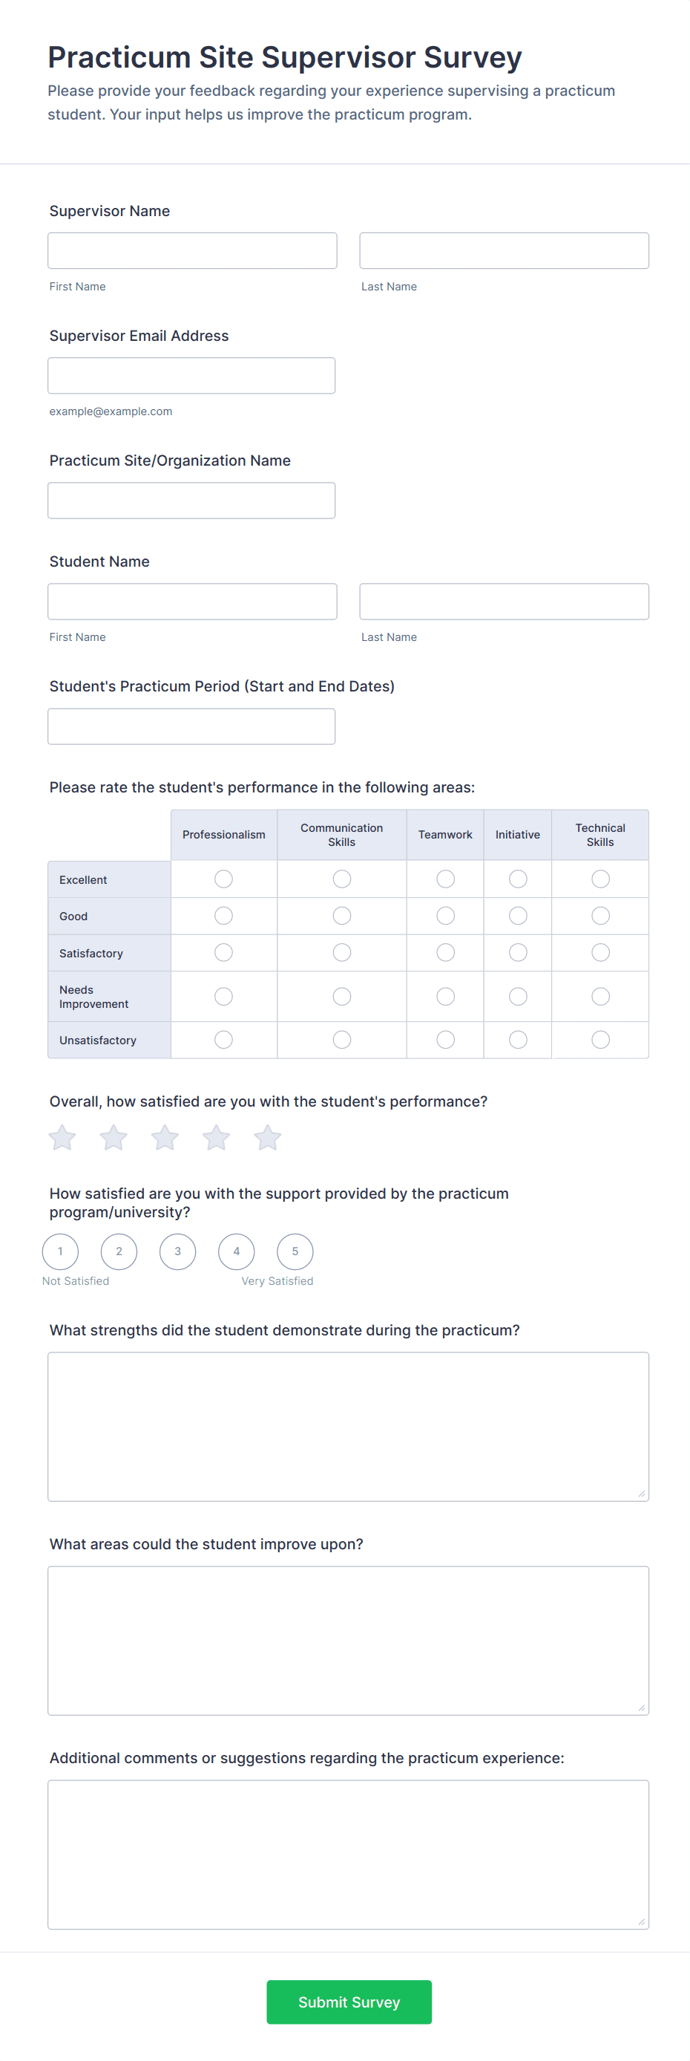Pick rating 3 for university support

pos(177,1251)
